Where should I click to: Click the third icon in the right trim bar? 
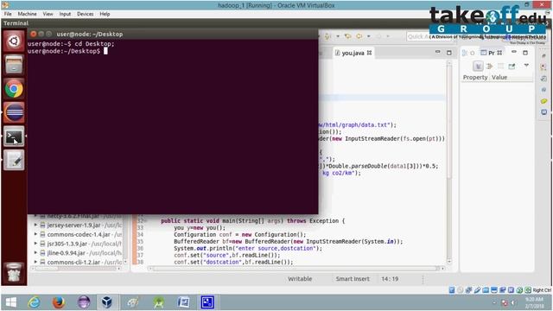(543, 79)
